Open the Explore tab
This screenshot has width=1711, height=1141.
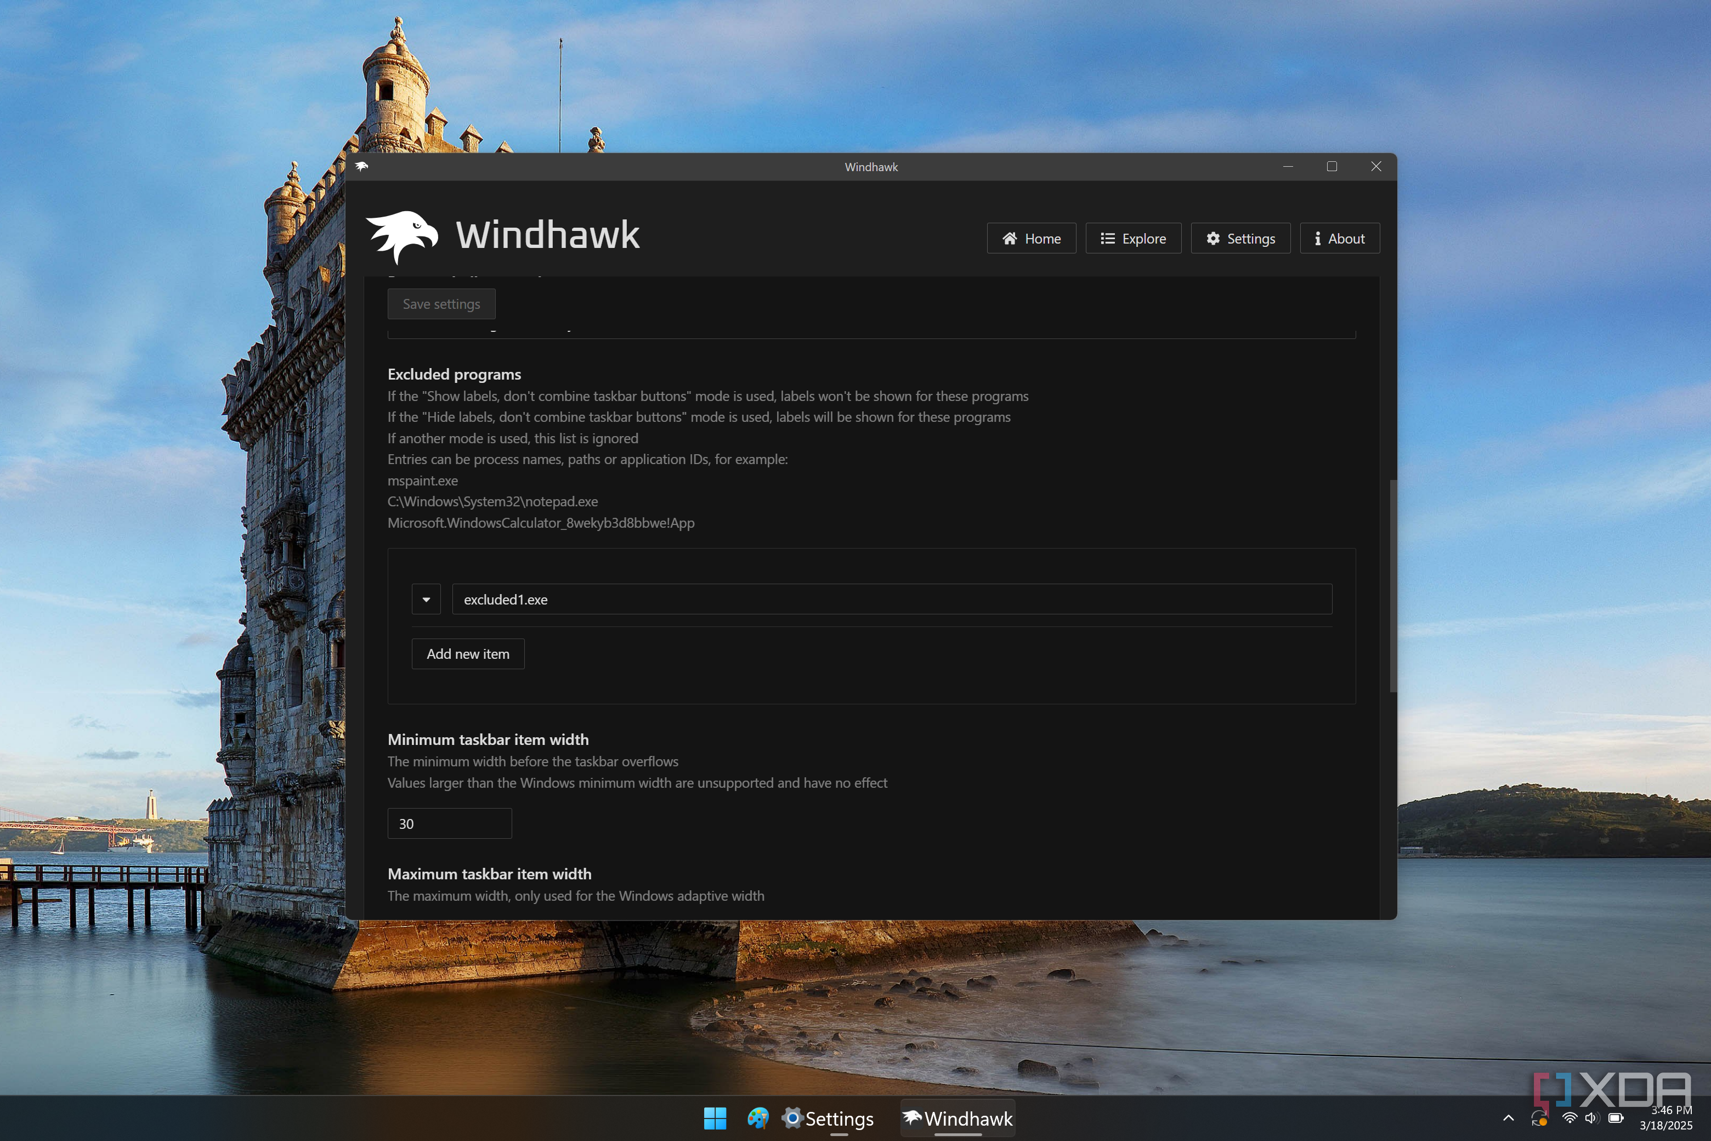pos(1132,239)
